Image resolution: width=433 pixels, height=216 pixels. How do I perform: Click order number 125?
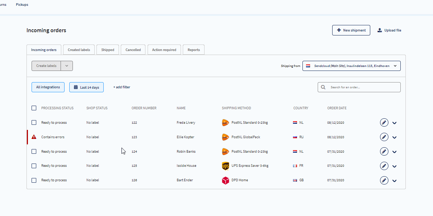134,166
